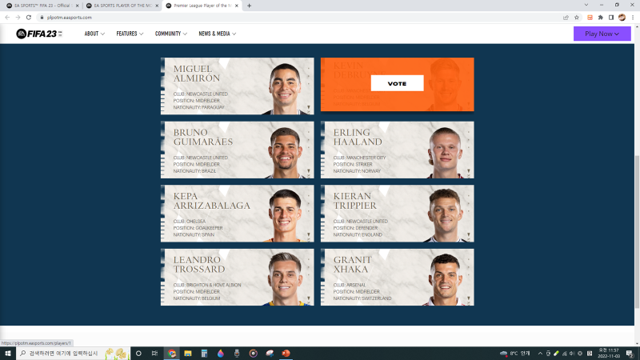Open Task View on taskbar

(x=154, y=354)
